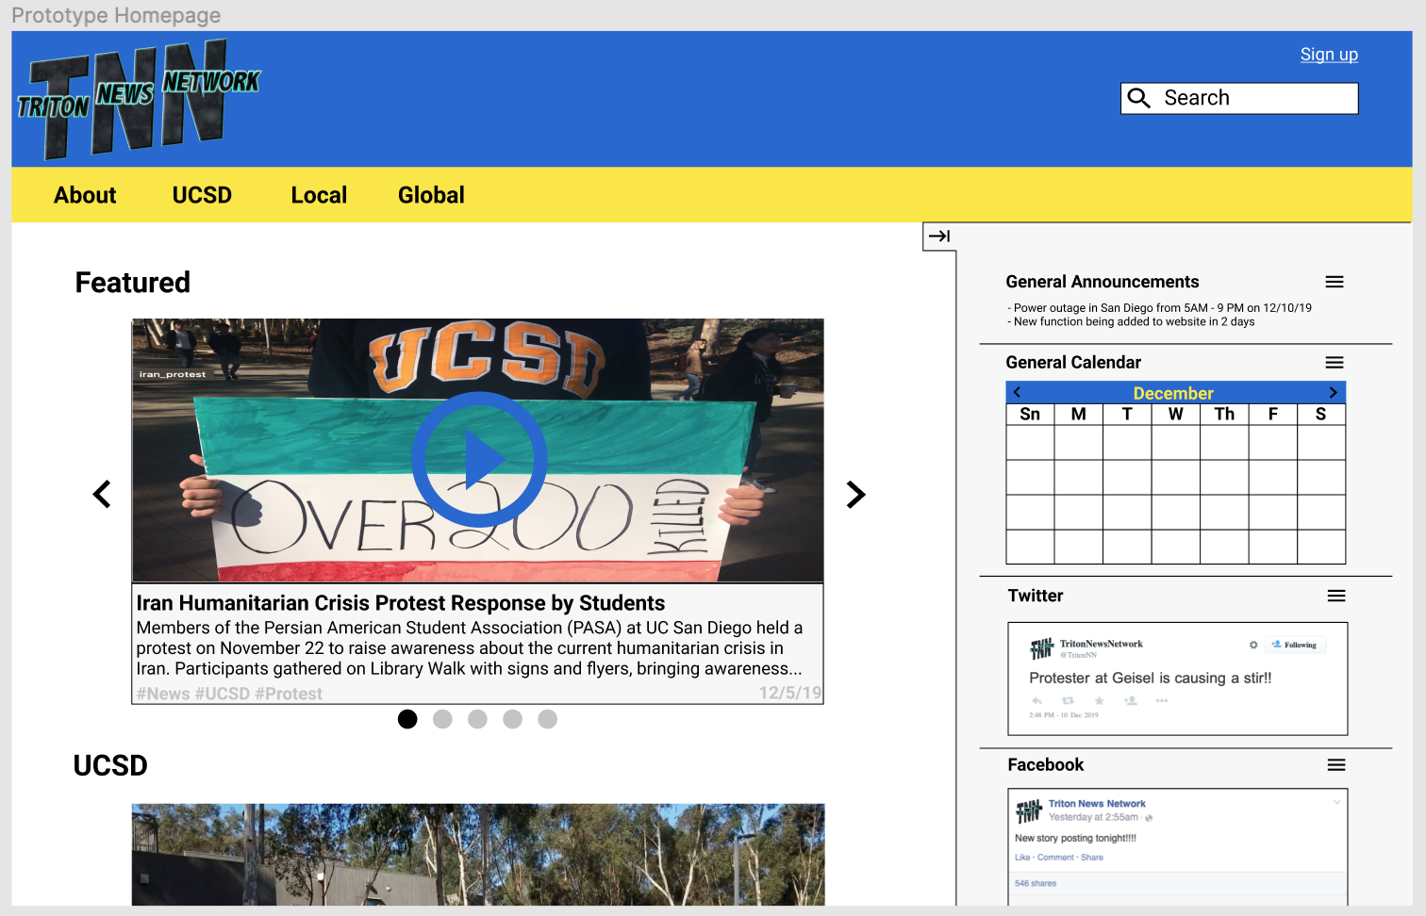Viewport: 1426px width, 916px height.
Task: Select the first carousel dot
Action: tap(407, 719)
